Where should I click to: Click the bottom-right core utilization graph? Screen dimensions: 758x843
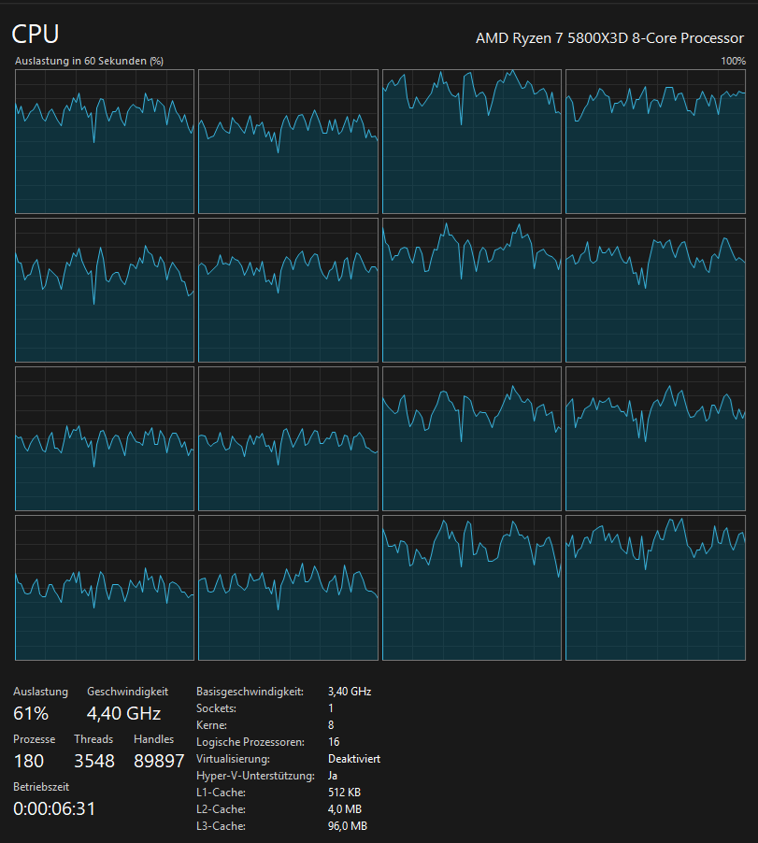point(654,587)
